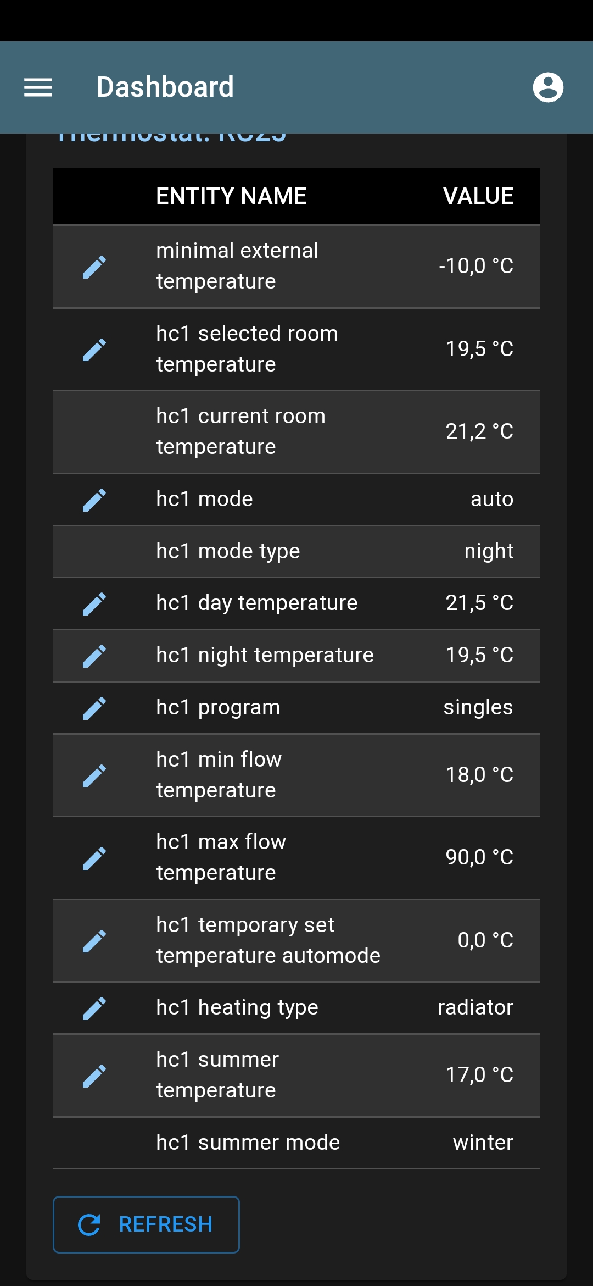Select the hc1 mode type row
Screen dimensions: 593x1286
(296, 551)
